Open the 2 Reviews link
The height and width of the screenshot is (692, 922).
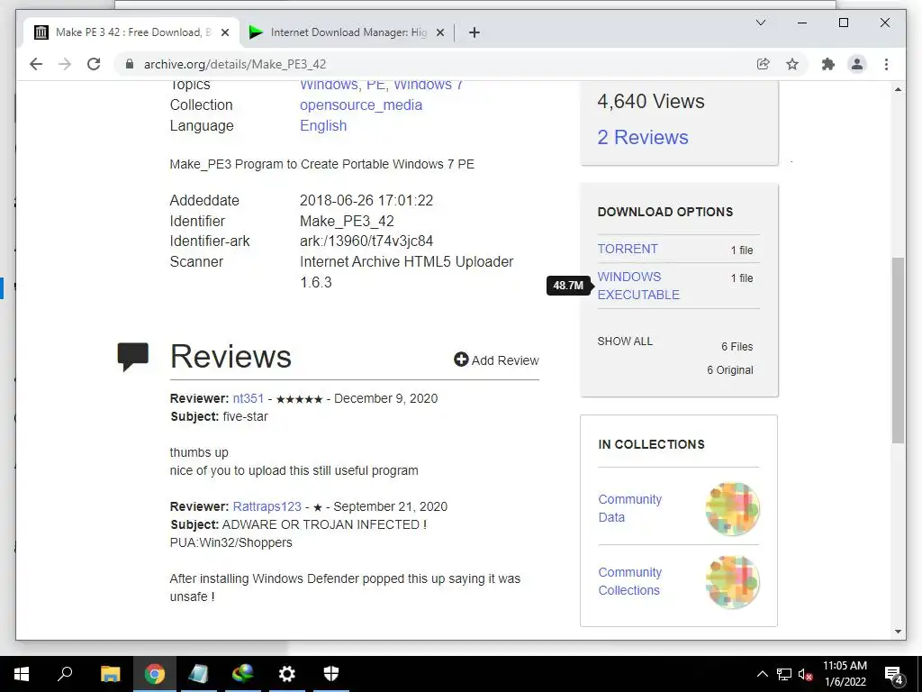coord(643,137)
